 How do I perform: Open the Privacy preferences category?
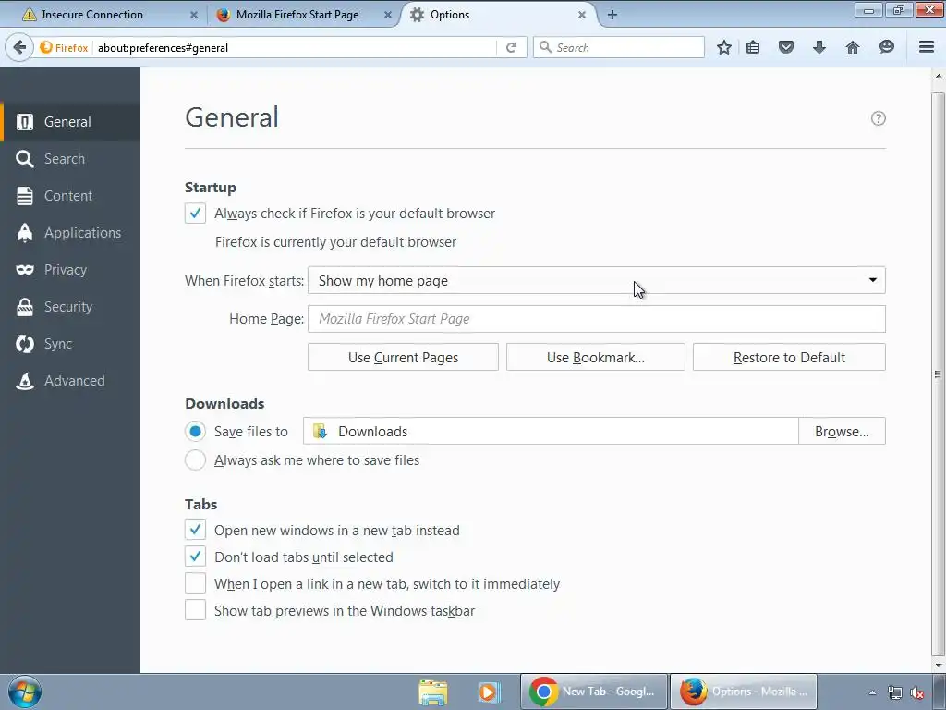coord(70,270)
